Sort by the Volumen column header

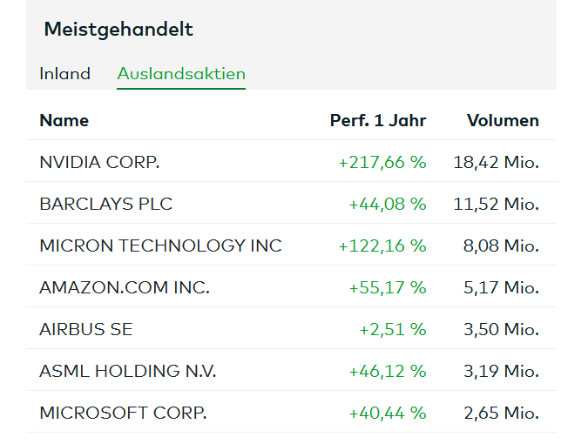click(x=503, y=120)
